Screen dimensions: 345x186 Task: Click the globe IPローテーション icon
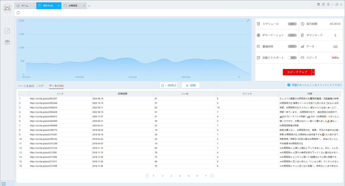259,35
